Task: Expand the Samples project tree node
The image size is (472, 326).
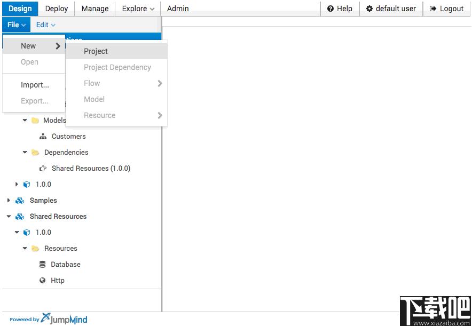Action: pos(9,200)
